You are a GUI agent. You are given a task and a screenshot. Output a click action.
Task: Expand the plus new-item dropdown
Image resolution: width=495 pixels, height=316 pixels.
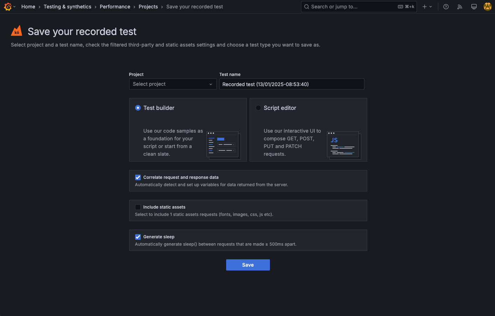pyautogui.click(x=427, y=7)
